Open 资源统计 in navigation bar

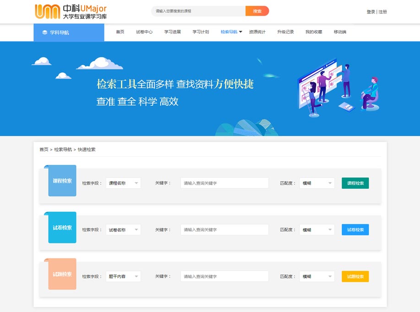(257, 32)
